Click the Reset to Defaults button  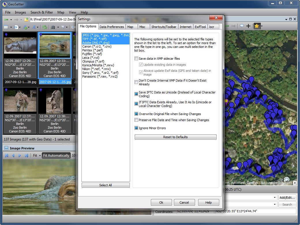(x=175, y=137)
